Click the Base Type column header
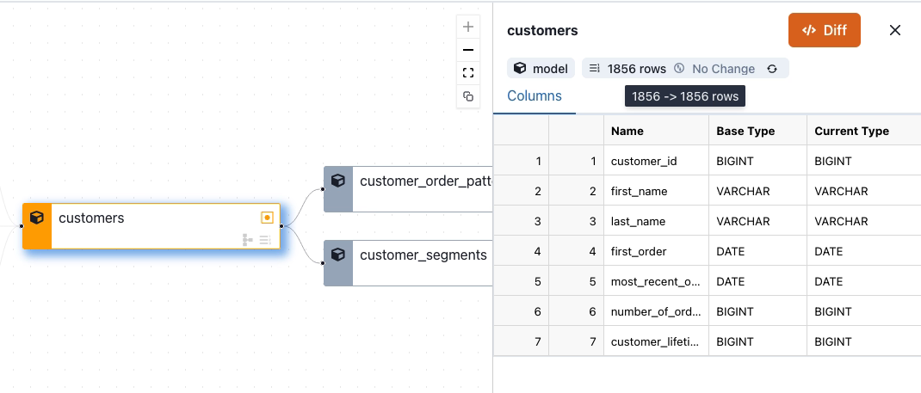 (x=745, y=131)
